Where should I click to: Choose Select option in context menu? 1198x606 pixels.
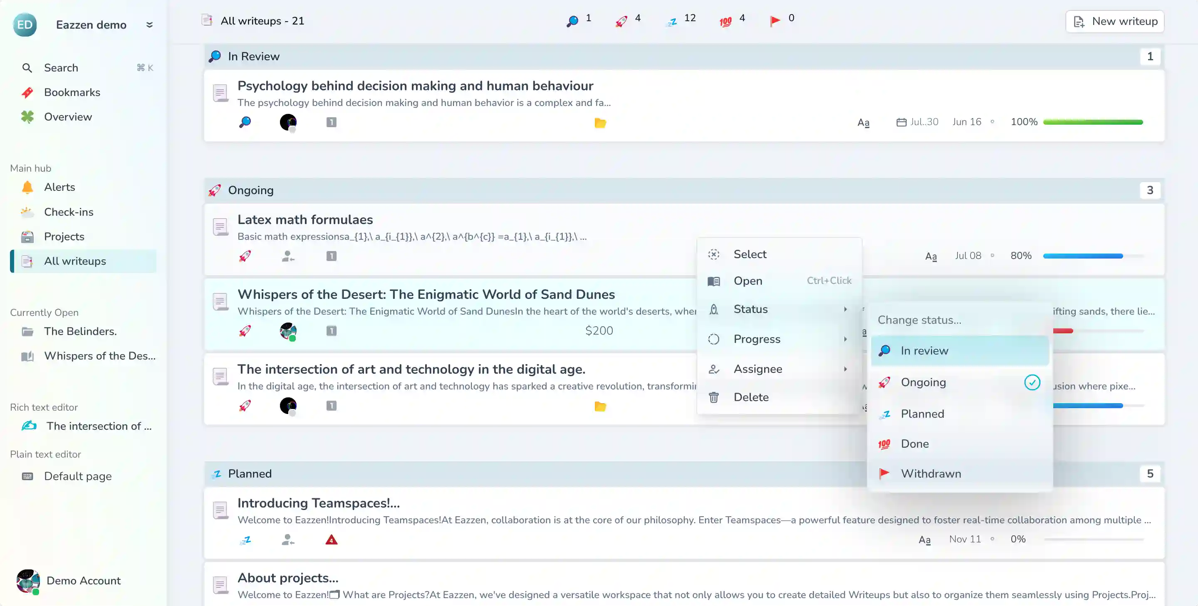pyautogui.click(x=750, y=254)
